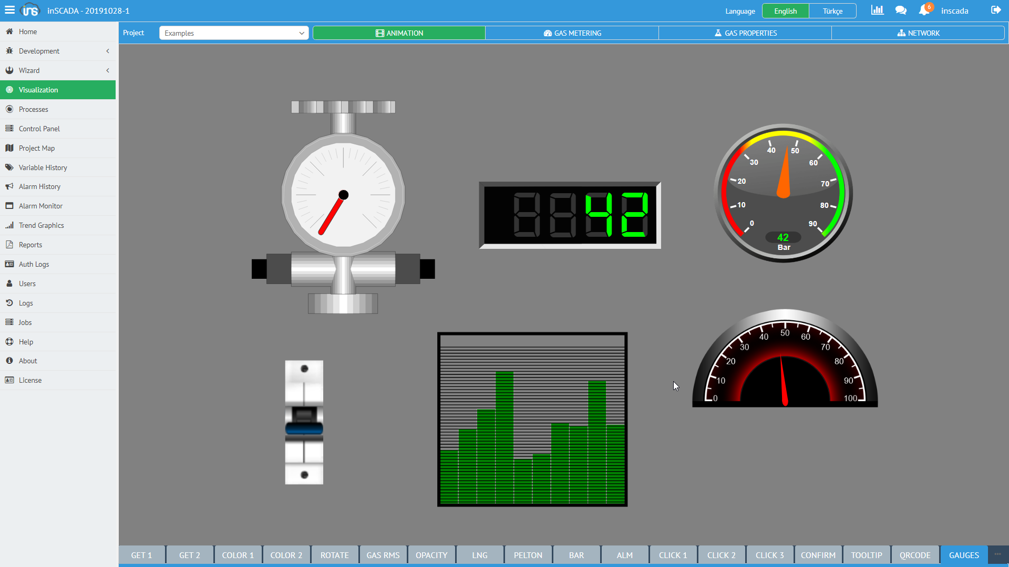Image resolution: width=1009 pixels, height=567 pixels.
Task: Switch language to English
Action: [785, 11]
